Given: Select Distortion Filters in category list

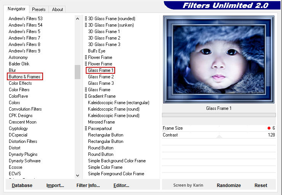Looking at the screenshot, I should [x=23, y=141].
